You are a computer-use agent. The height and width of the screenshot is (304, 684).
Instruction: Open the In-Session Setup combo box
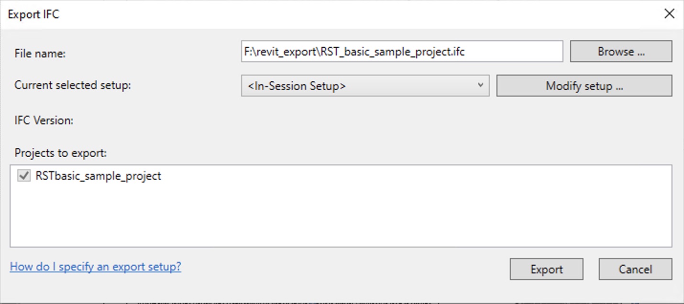click(x=364, y=86)
